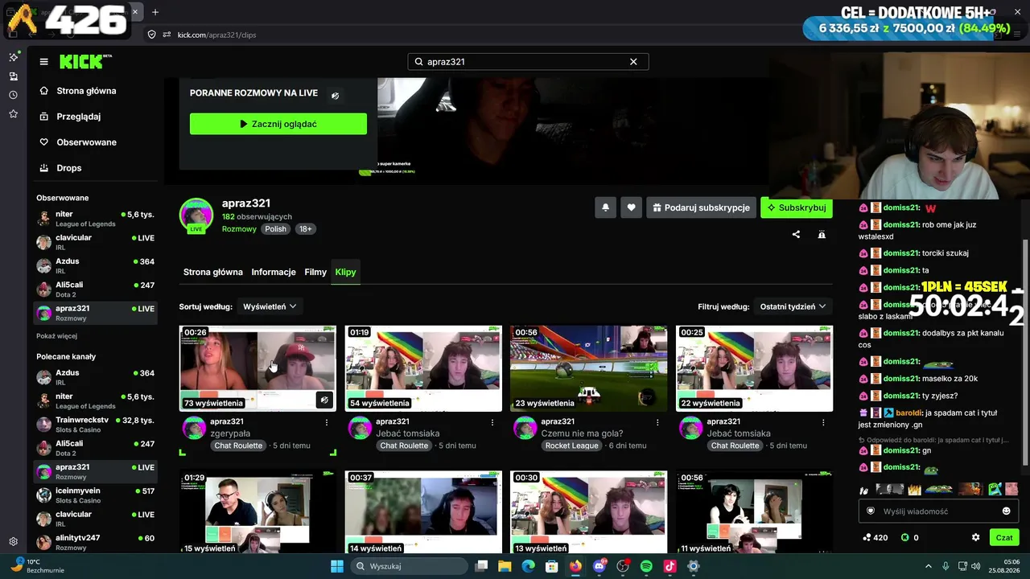Click the icon next to PORANNE ROZMOWY NA LIVE
The height and width of the screenshot is (579, 1030).
click(x=336, y=95)
